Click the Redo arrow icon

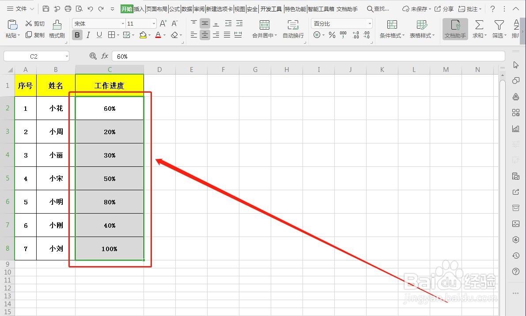click(x=101, y=9)
